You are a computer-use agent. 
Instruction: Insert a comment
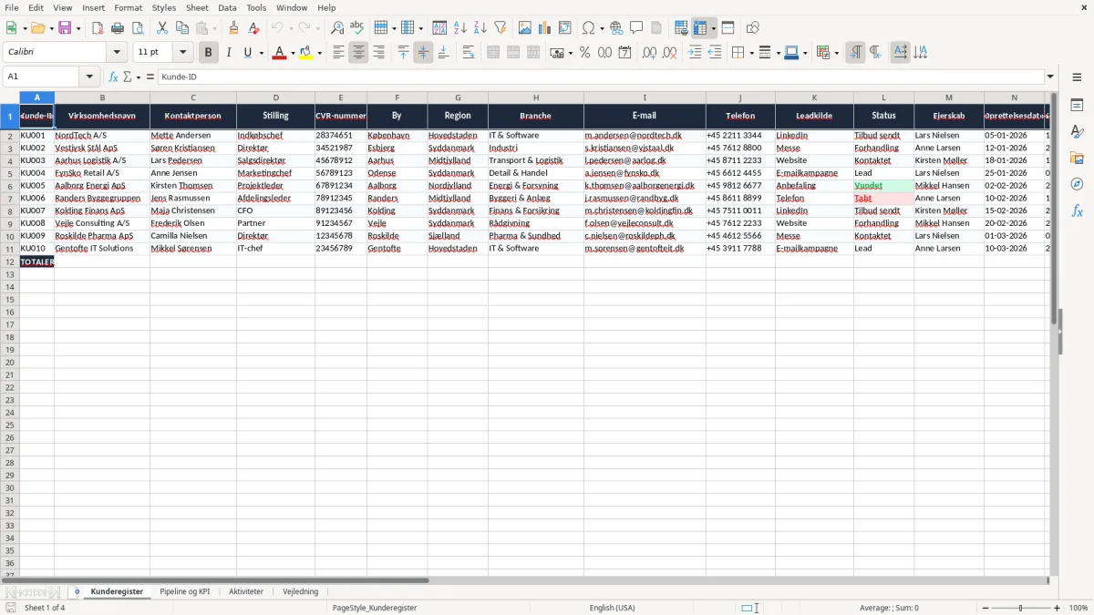click(636, 28)
